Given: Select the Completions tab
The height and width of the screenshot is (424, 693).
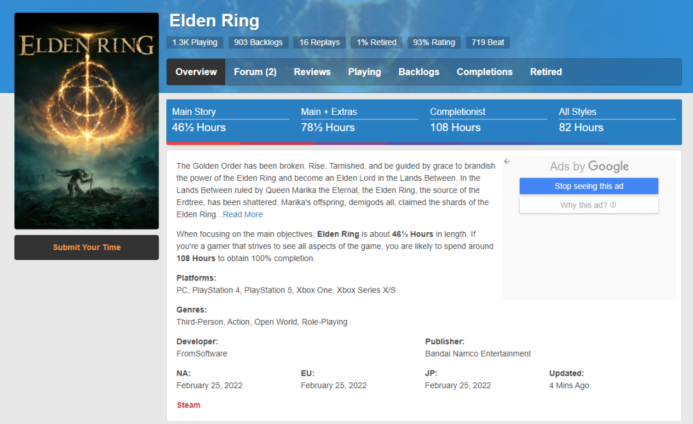Looking at the screenshot, I should point(484,72).
